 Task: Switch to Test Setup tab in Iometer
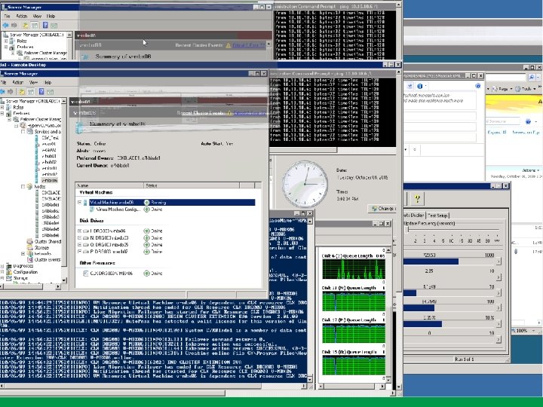pyautogui.click(x=437, y=216)
